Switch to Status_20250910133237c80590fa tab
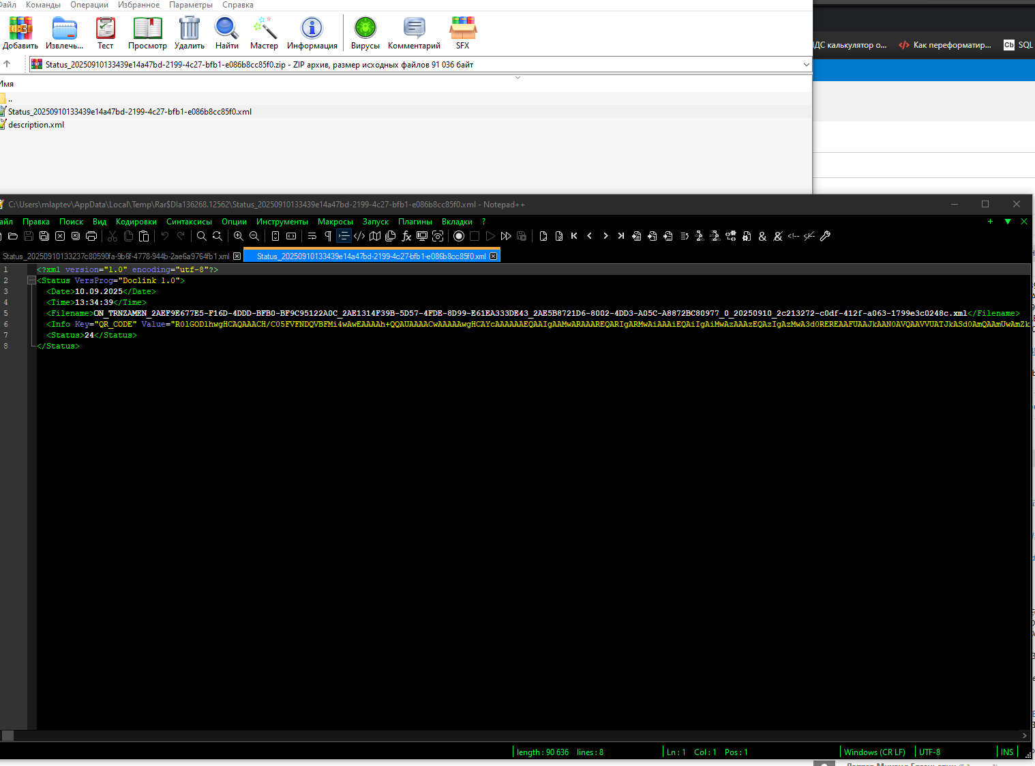This screenshot has height=766, width=1035. pos(116,256)
